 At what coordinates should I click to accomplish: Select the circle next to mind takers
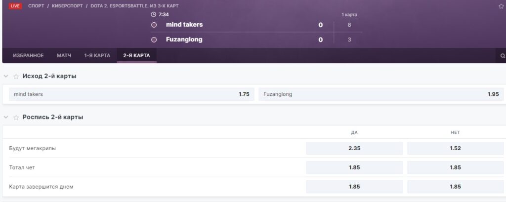pyautogui.click(x=154, y=25)
